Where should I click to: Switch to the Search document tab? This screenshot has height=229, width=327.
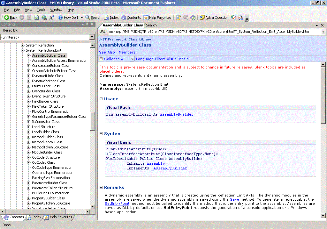point(151,25)
